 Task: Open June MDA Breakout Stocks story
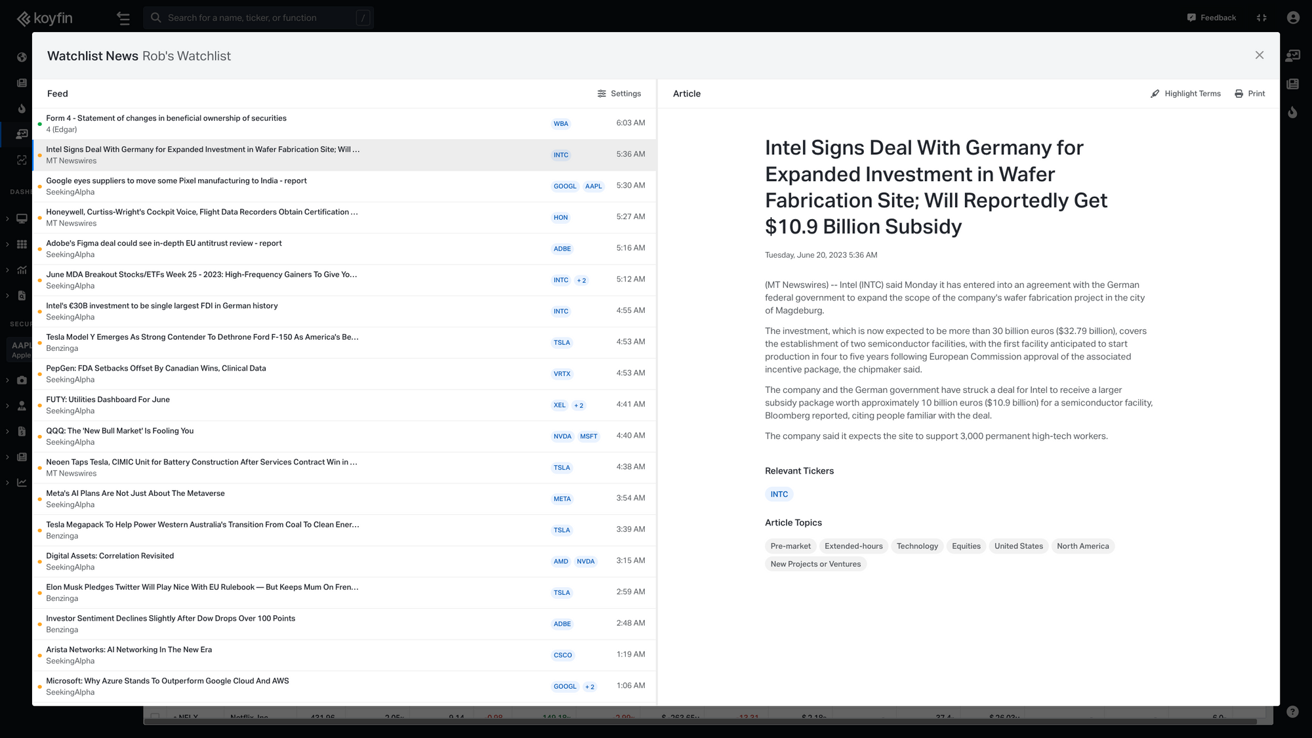tap(344, 280)
